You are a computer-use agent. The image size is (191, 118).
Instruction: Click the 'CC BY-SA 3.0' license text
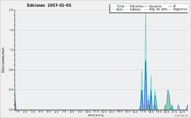click(181, 115)
